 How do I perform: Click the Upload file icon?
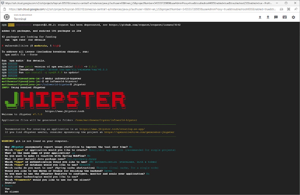click(260, 17)
